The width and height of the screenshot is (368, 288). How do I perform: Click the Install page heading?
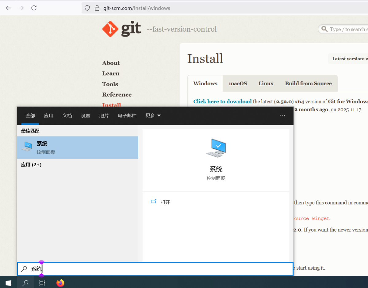click(205, 59)
